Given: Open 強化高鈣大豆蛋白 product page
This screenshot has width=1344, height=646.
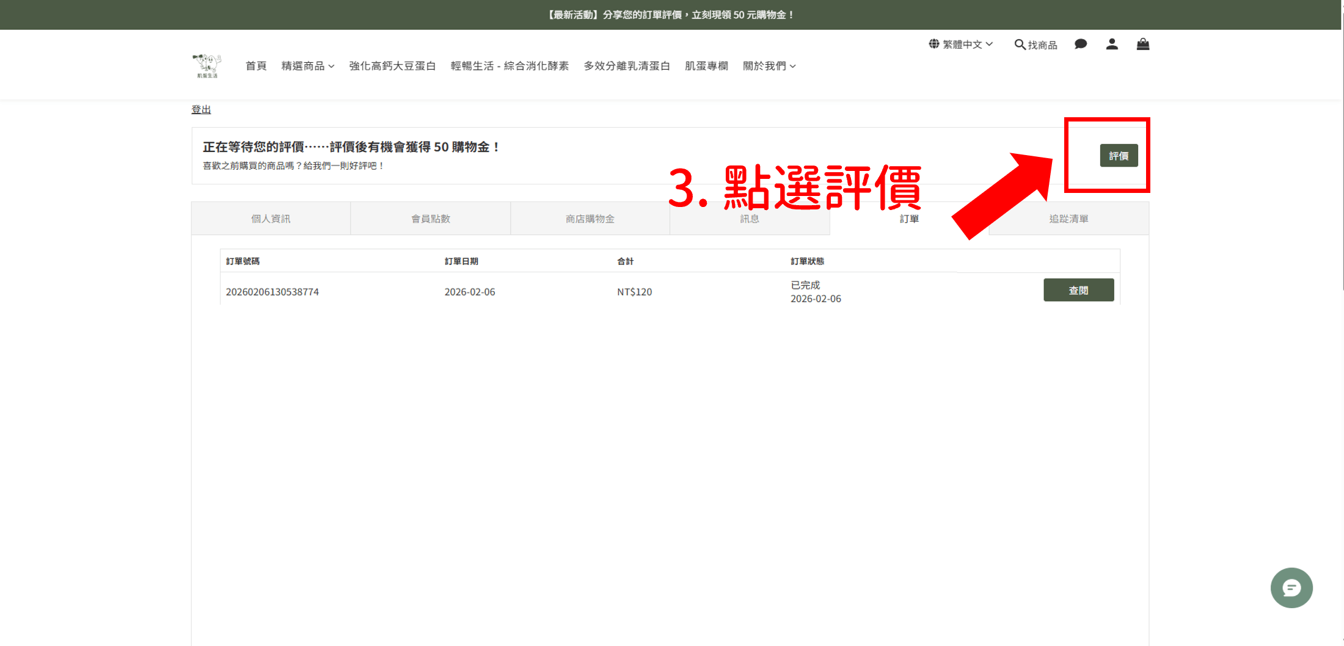Looking at the screenshot, I should tap(392, 66).
